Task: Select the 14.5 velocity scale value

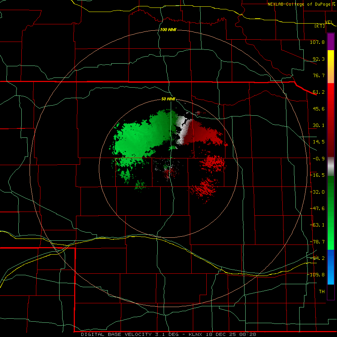Action: 319,142
